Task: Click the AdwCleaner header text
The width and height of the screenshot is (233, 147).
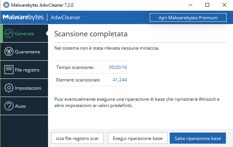Action: (66, 17)
